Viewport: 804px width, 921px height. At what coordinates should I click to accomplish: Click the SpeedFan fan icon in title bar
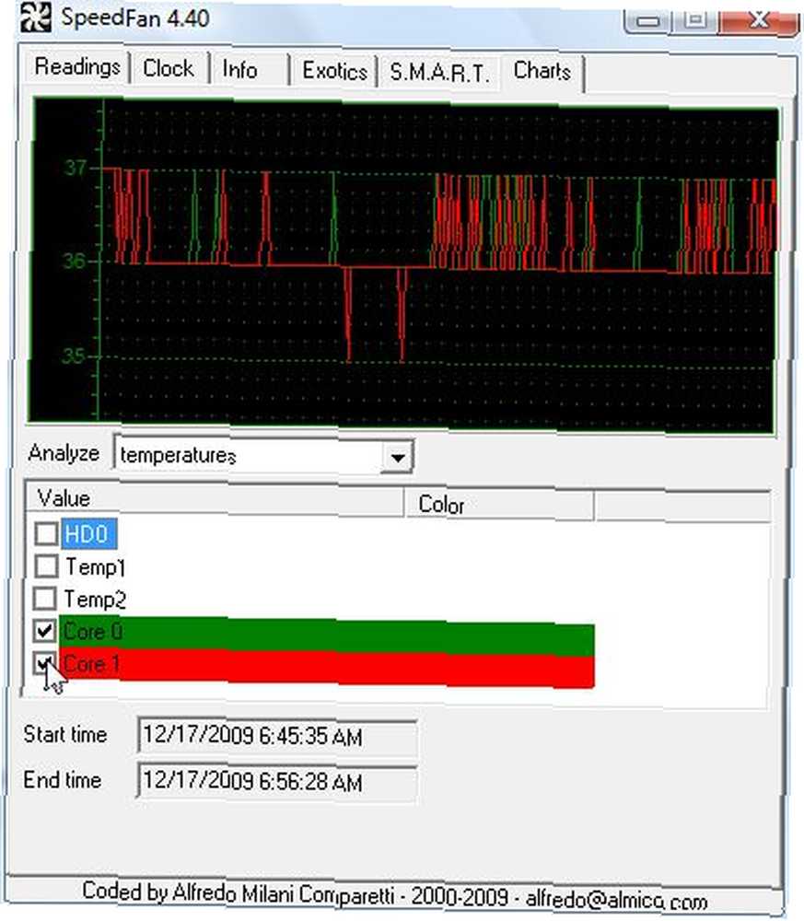coord(35,17)
